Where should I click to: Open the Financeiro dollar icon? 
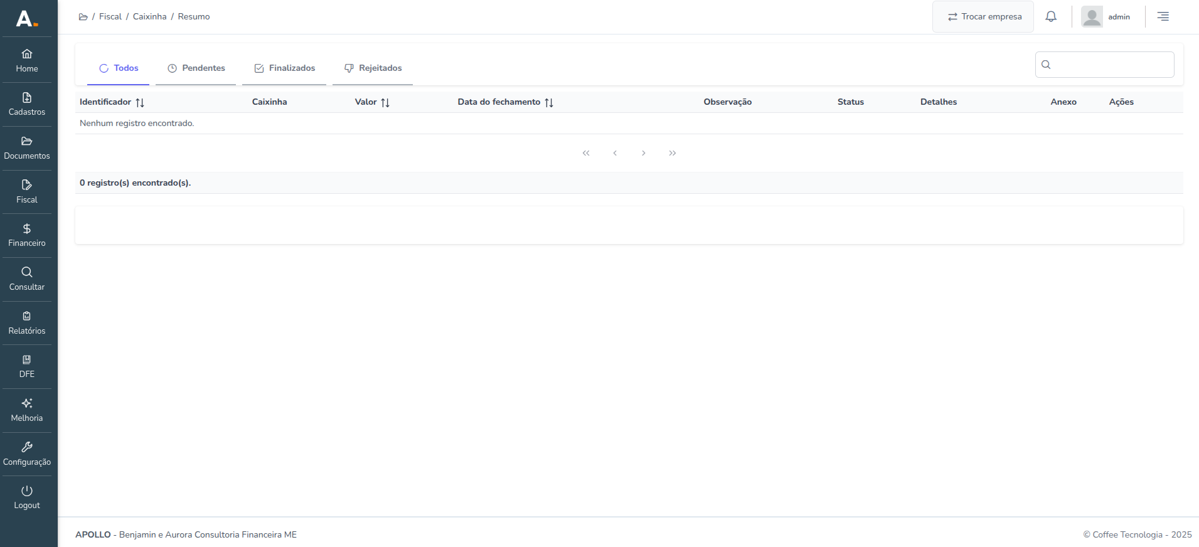(x=27, y=229)
